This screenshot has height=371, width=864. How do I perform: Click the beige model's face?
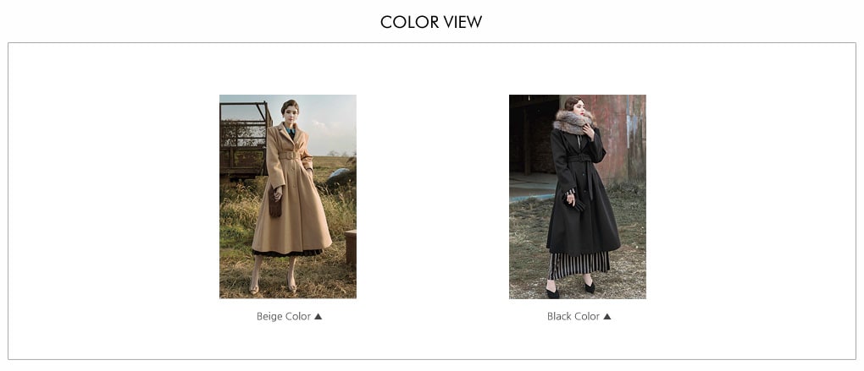pyautogui.click(x=291, y=113)
